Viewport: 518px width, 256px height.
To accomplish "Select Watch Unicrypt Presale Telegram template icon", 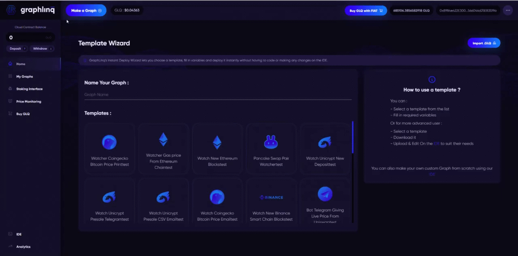I will tap(109, 197).
